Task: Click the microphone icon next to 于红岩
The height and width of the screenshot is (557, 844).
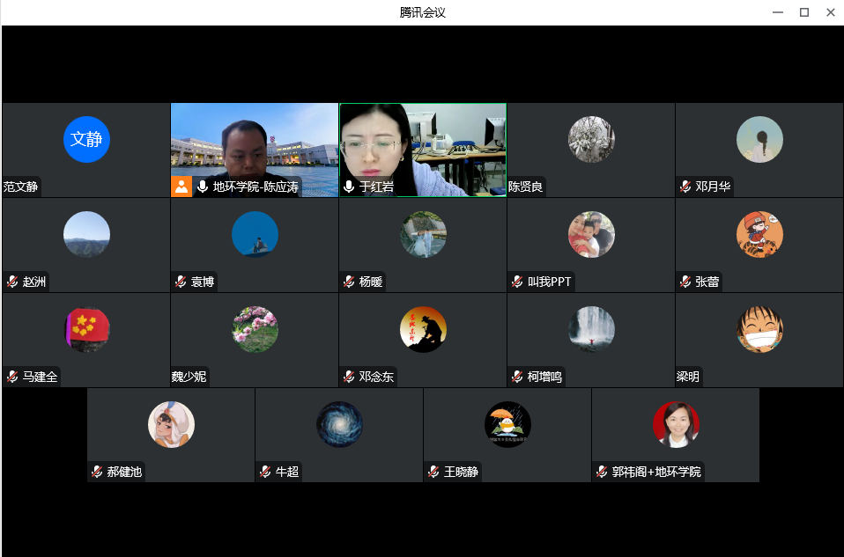Action: tap(349, 187)
